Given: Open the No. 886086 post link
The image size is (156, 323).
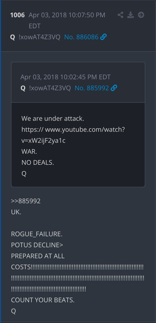Looking at the screenshot, I should point(81,37).
